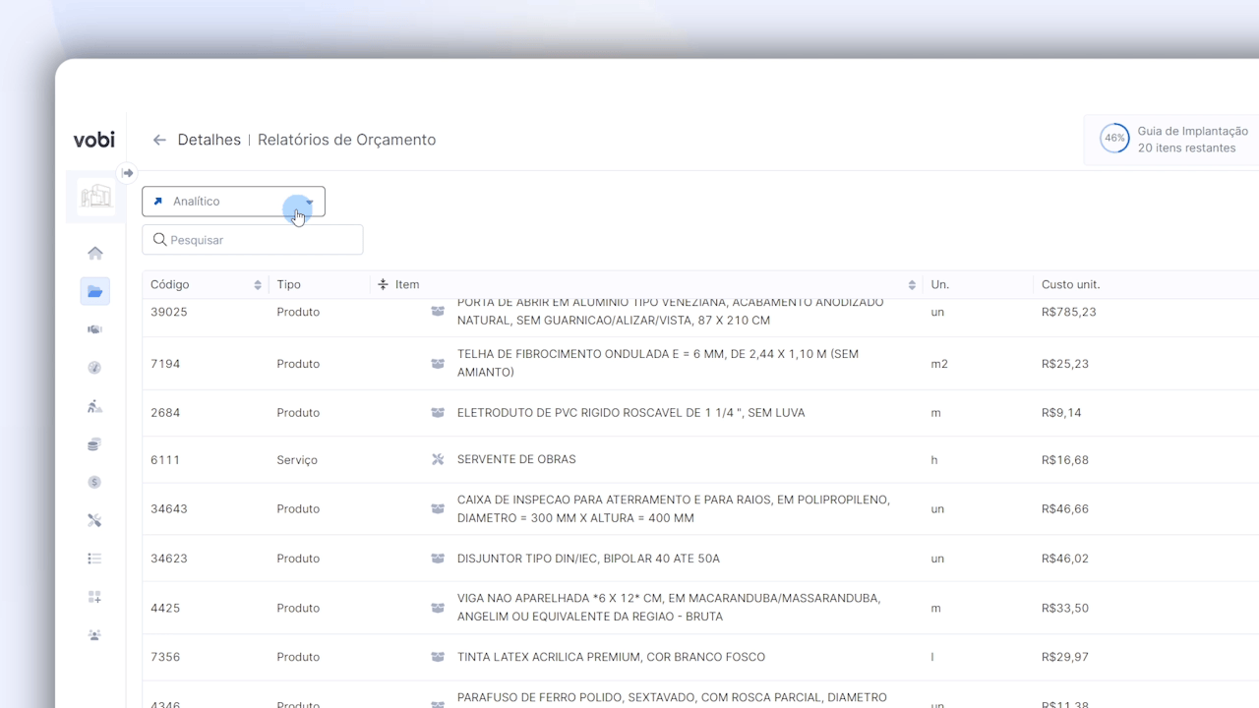This screenshot has width=1259, height=708.
Task: Open the coin stack sidebar icon
Action: coord(94,444)
